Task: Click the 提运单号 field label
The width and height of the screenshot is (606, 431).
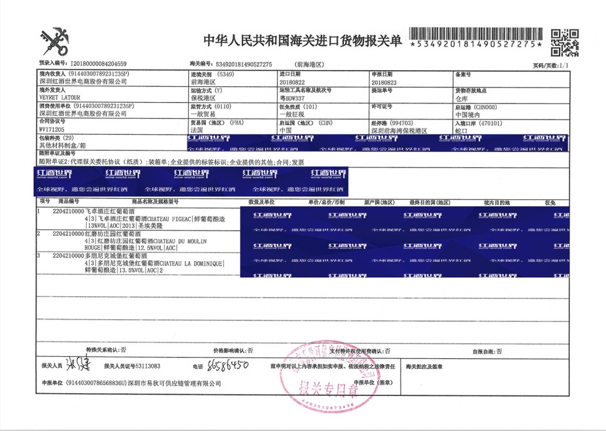Action: pos(382,90)
